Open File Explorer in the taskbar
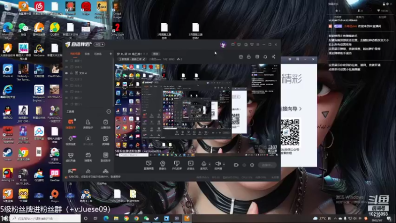The image size is (396, 223). [x=116, y=218]
